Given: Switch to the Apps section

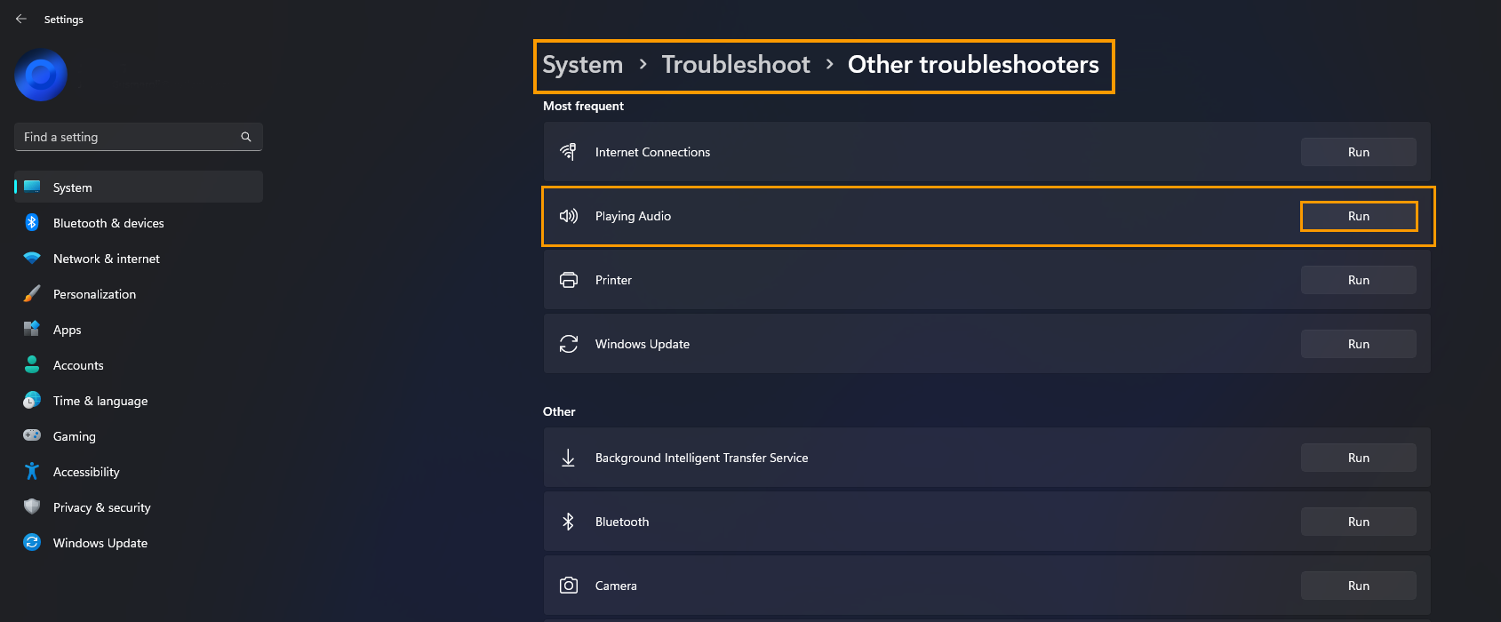Looking at the screenshot, I should pyautogui.click(x=139, y=329).
